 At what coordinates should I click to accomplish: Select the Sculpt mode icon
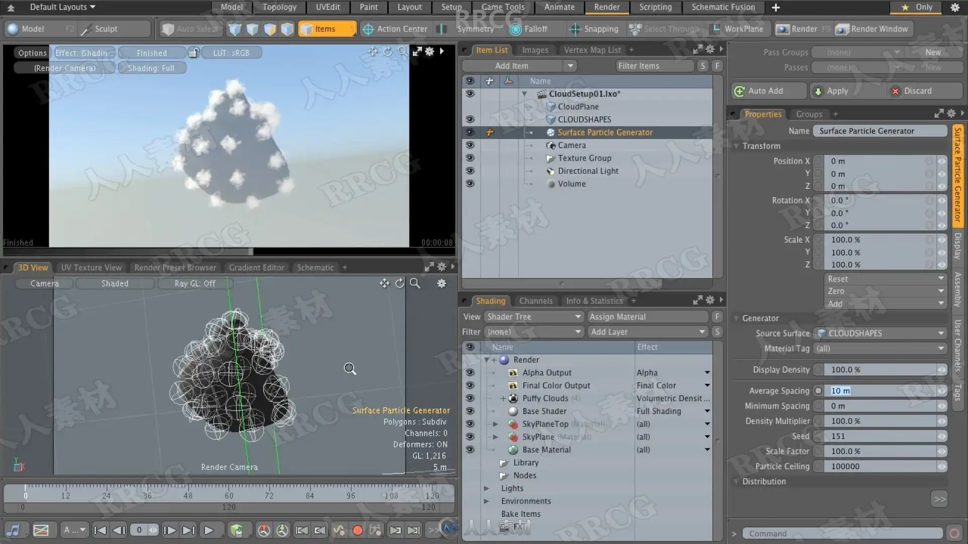tap(86, 29)
